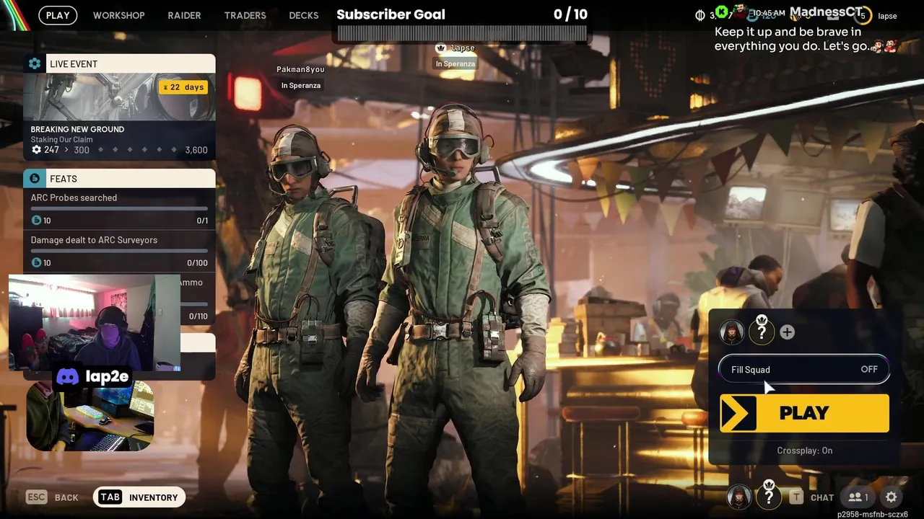Switch to the TRADERS tab

[245, 15]
